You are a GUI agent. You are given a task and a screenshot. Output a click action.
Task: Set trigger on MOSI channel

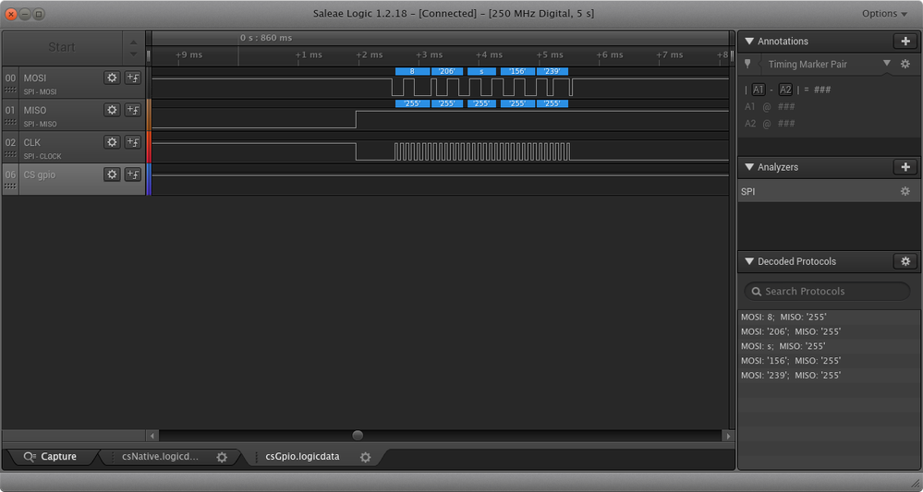point(133,78)
